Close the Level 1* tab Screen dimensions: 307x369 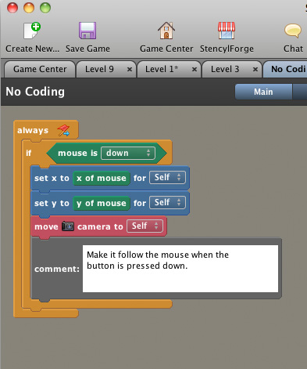[x=195, y=70]
